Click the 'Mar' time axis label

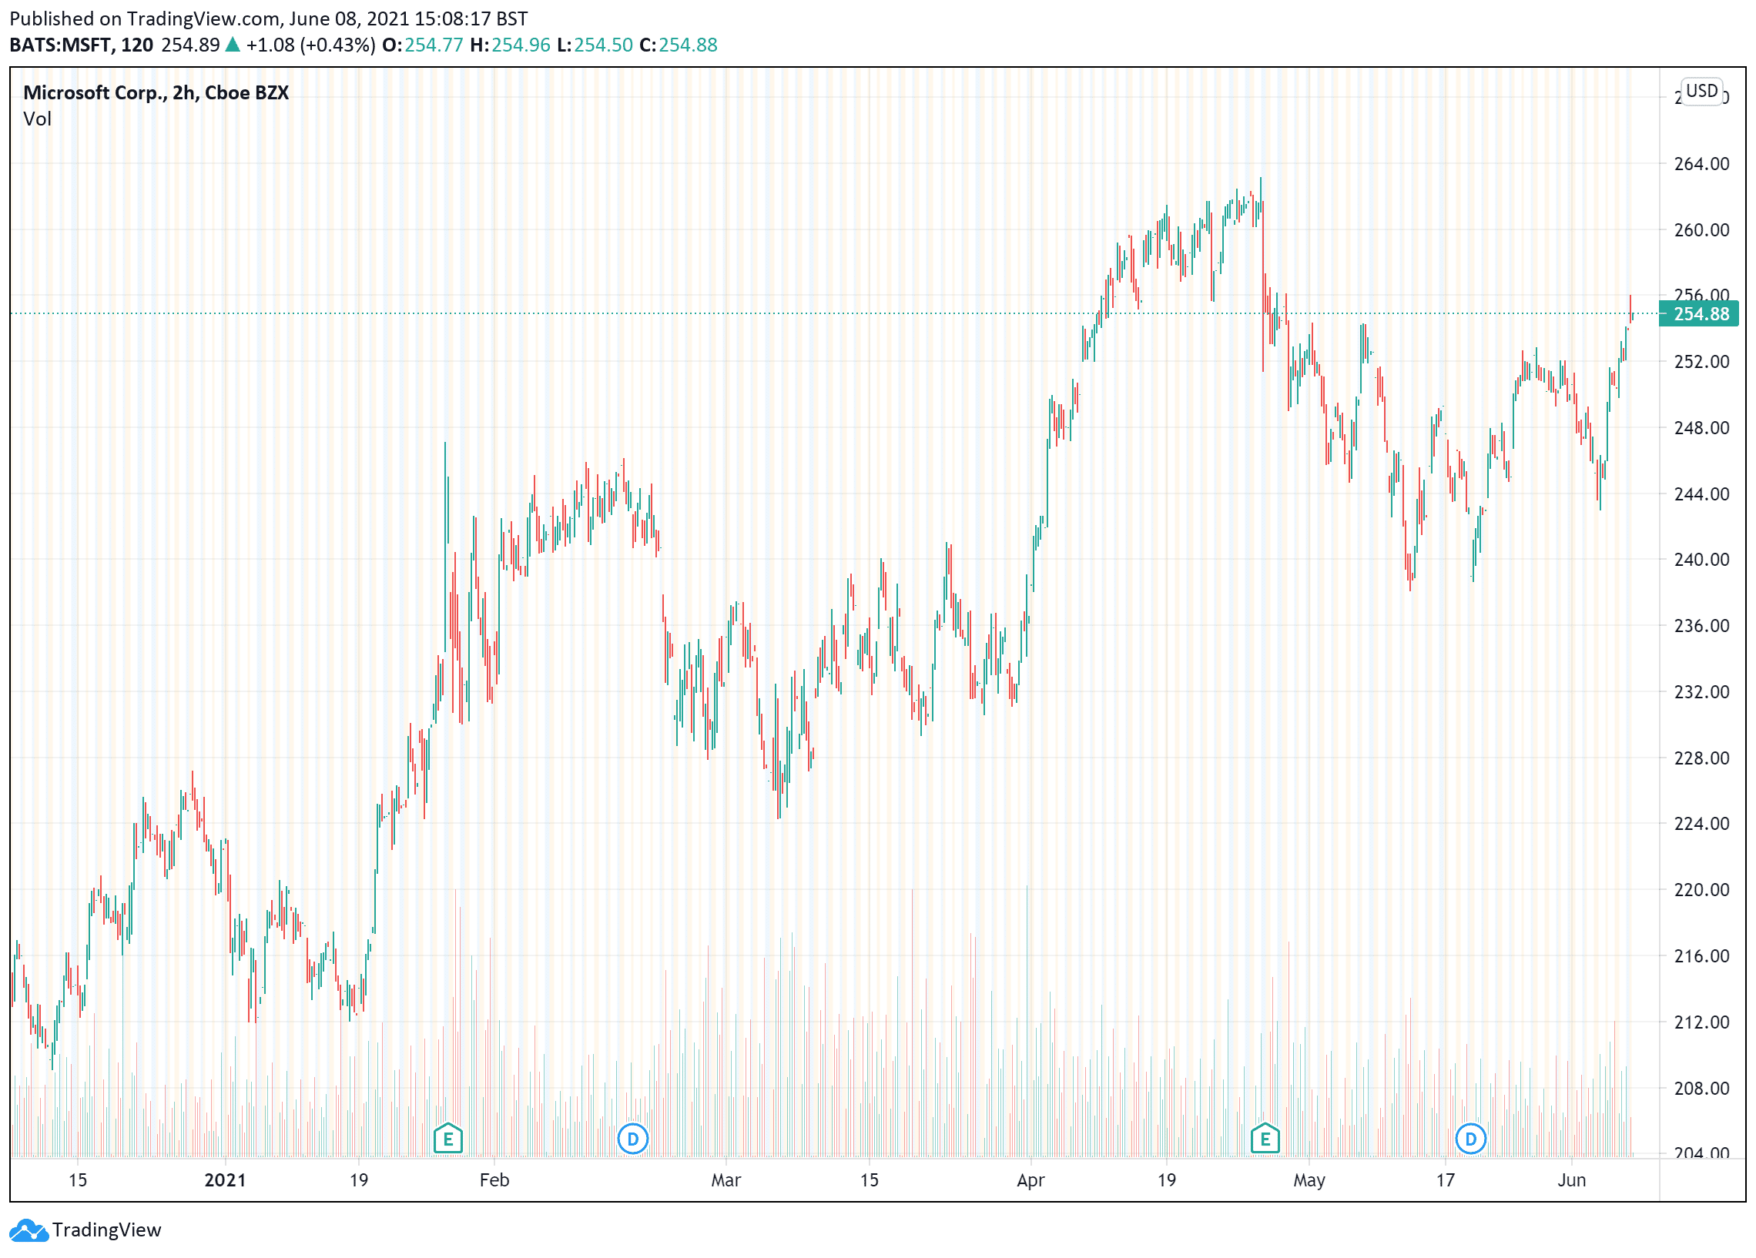click(x=726, y=1180)
